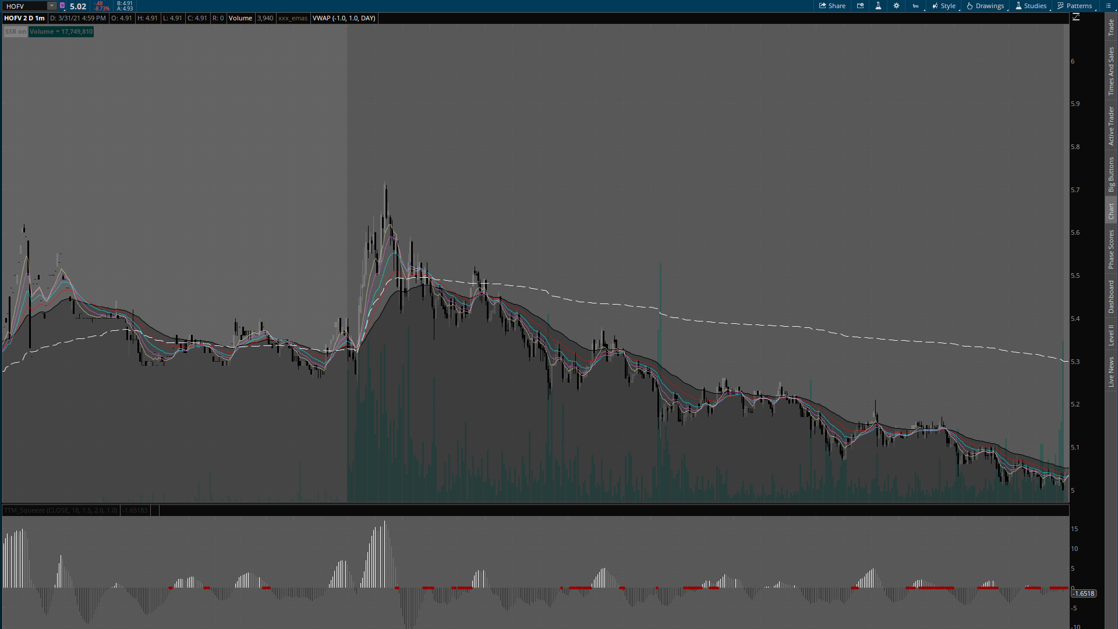Click the VWAP study label
The height and width of the screenshot is (629, 1118).
point(344,18)
